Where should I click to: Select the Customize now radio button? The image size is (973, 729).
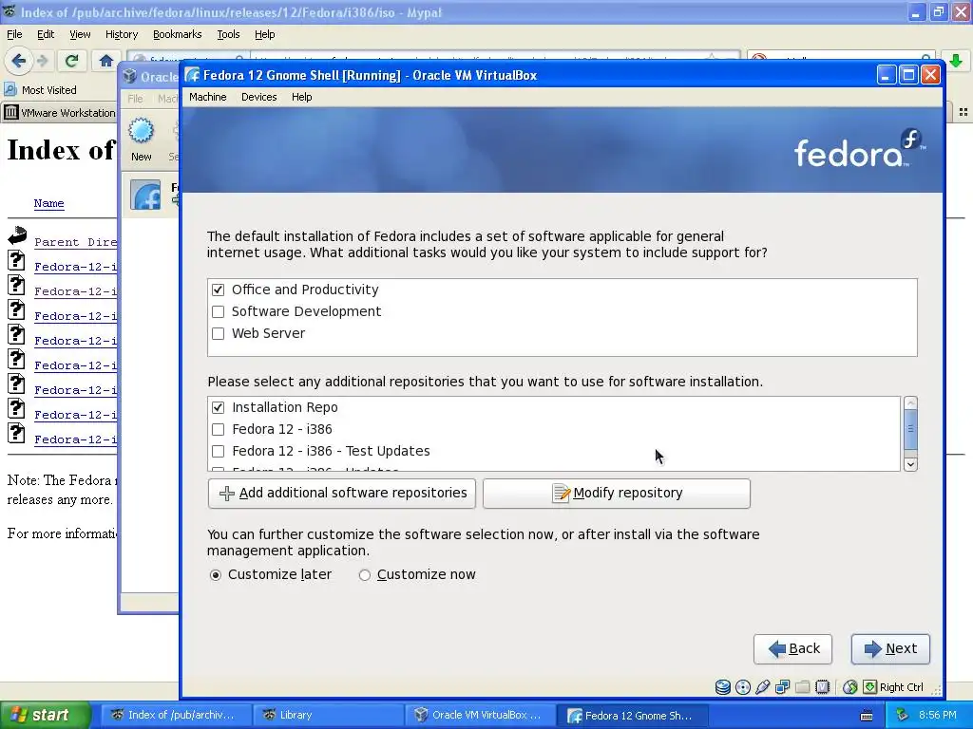tap(364, 575)
